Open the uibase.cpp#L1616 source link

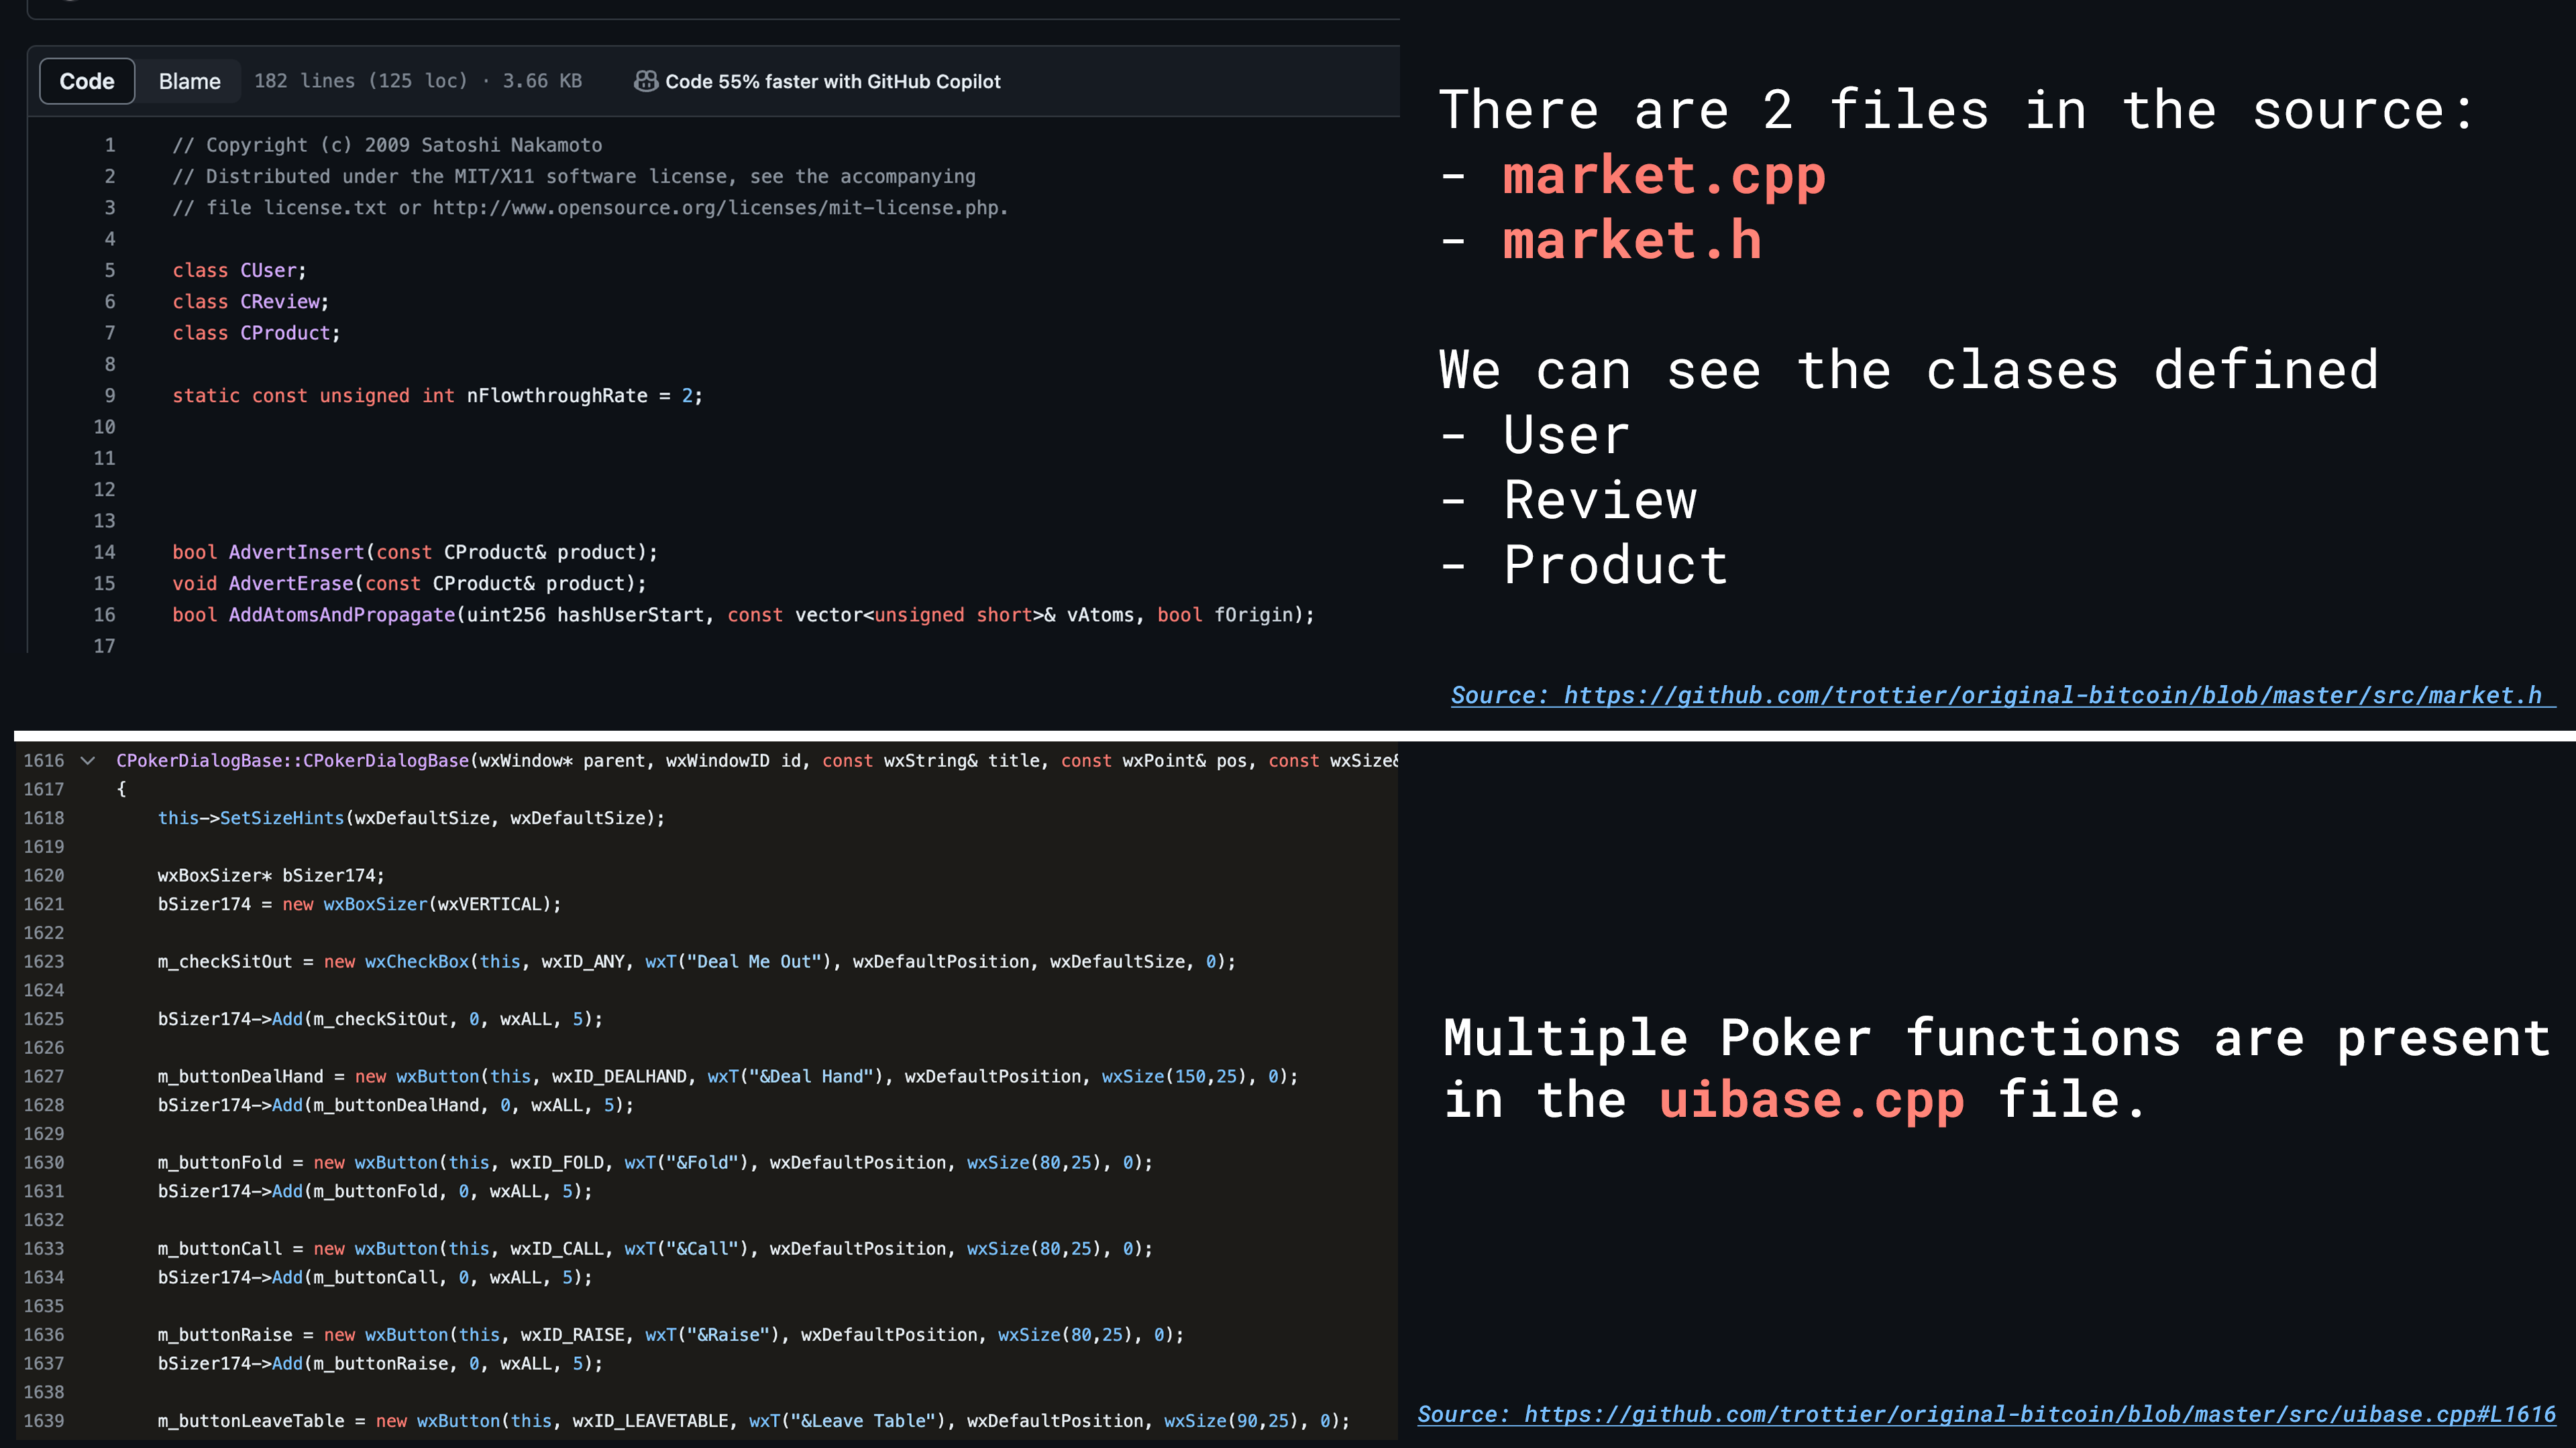1986,1414
